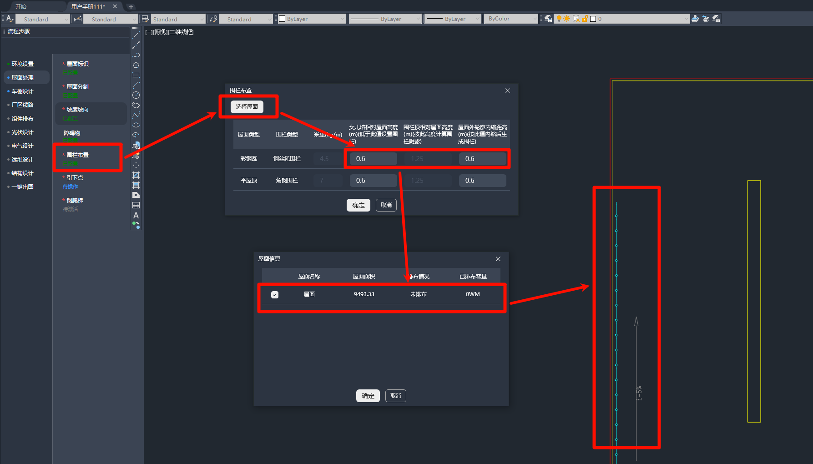The width and height of the screenshot is (813, 464).
Task: Click the layer 0 white color swatch
Action: pyautogui.click(x=593, y=19)
